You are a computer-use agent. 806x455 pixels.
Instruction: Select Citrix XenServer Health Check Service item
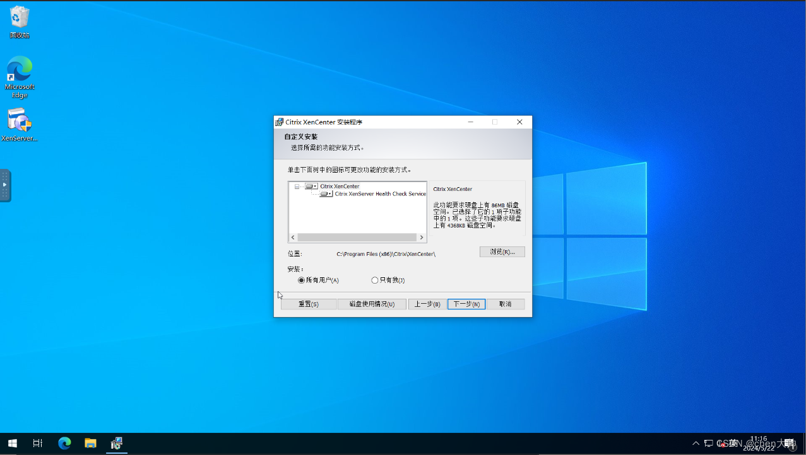coord(381,194)
